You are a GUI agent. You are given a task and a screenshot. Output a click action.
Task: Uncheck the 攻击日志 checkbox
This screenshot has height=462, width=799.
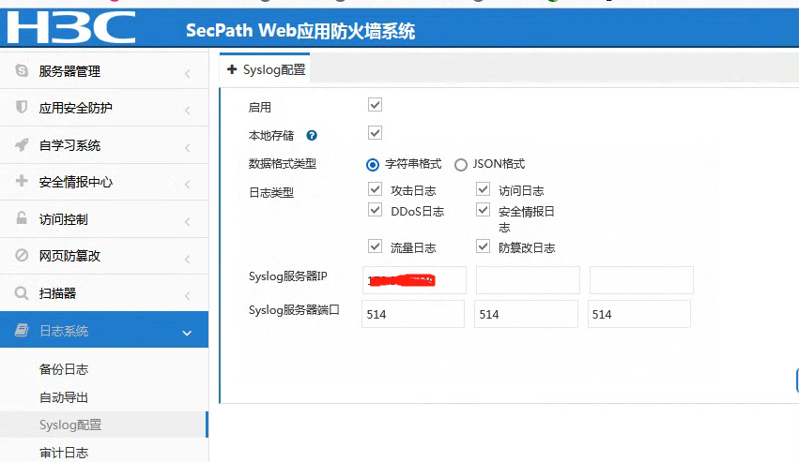(375, 189)
